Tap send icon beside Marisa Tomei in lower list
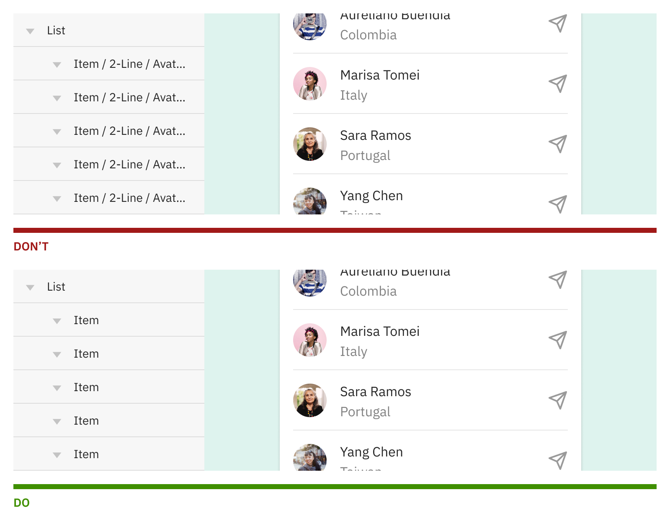Screen dimensions: 670x526 [558, 340]
